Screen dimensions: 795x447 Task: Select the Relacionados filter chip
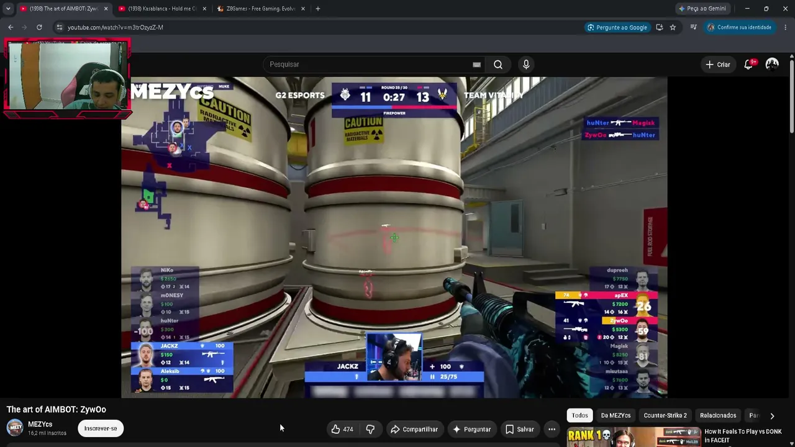[x=718, y=415]
